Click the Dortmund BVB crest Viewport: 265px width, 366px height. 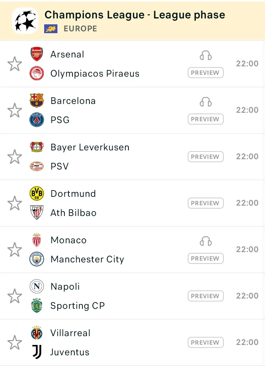point(37,194)
